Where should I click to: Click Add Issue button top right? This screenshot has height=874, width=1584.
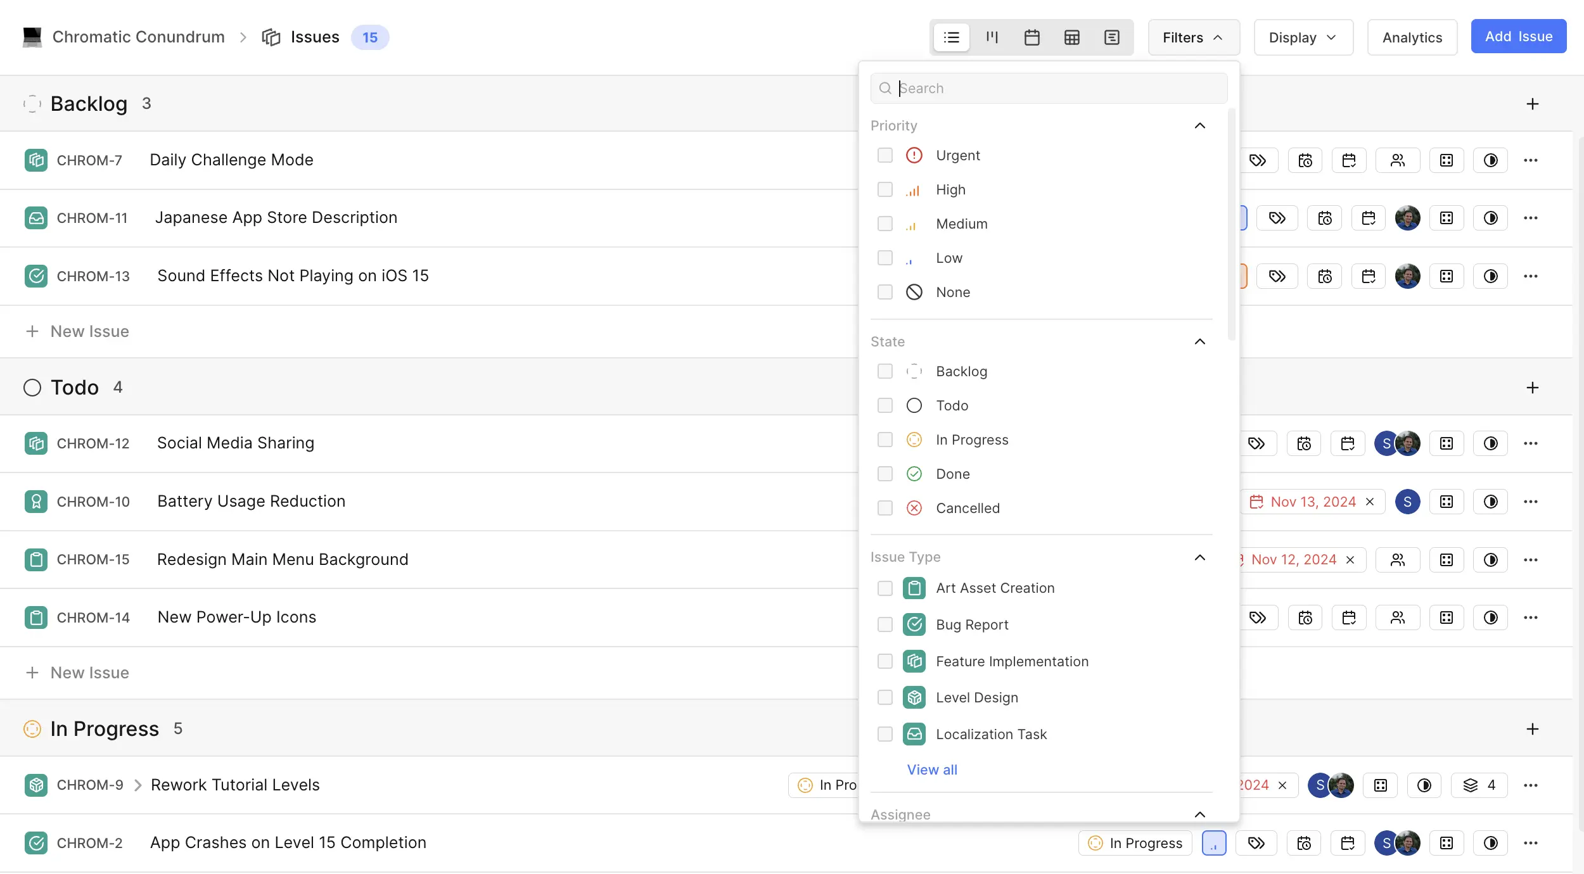(1518, 35)
